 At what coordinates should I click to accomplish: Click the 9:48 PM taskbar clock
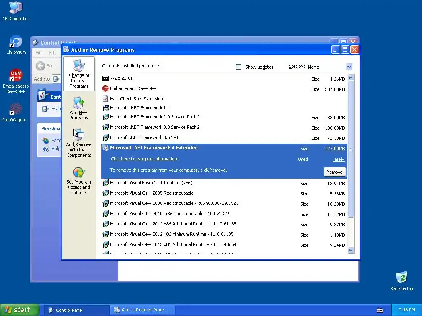pyautogui.click(x=406, y=310)
